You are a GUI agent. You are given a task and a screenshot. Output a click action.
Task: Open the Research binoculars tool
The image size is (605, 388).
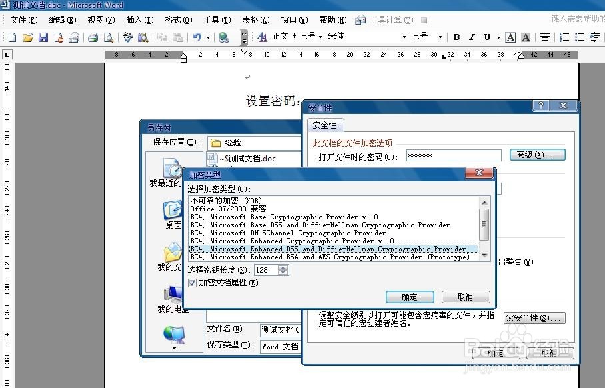[x=143, y=37]
